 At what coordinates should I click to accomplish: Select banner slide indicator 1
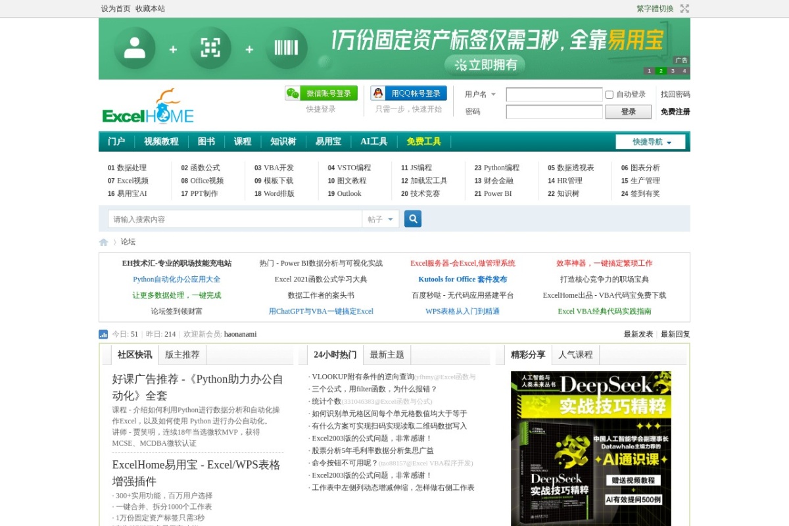click(x=649, y=71)
